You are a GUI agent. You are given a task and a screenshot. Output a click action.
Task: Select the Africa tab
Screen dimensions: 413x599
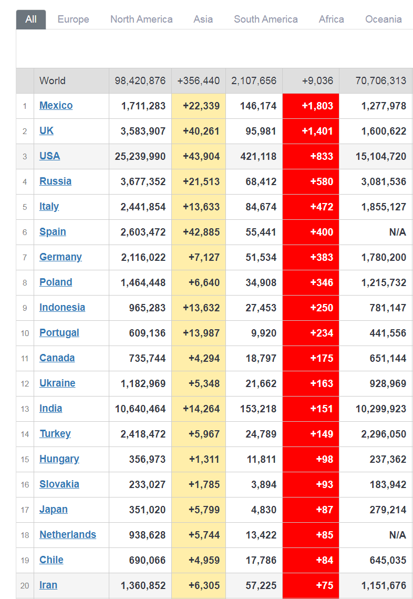coord(331,19)
